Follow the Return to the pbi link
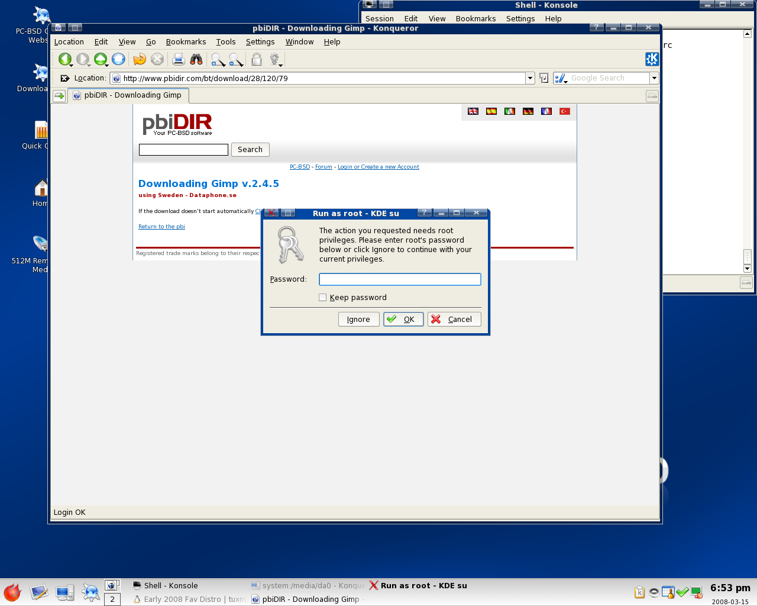The width and height of the screenshot is (757, 606). tap(161, 227)
